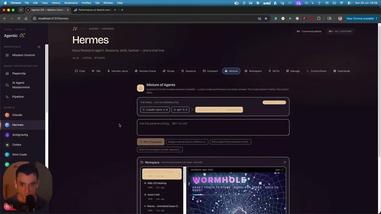Screen dimensions: 381x214
Task: Bookmark this page with the star
Action: 266,18
